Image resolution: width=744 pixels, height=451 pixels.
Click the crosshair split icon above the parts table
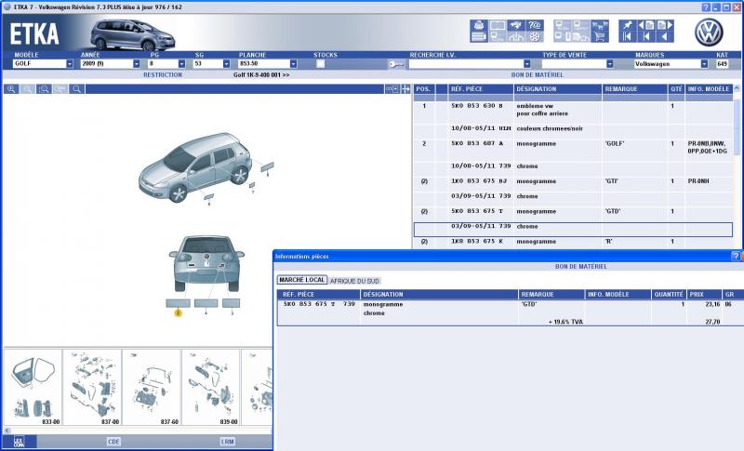tap(405, 89)
